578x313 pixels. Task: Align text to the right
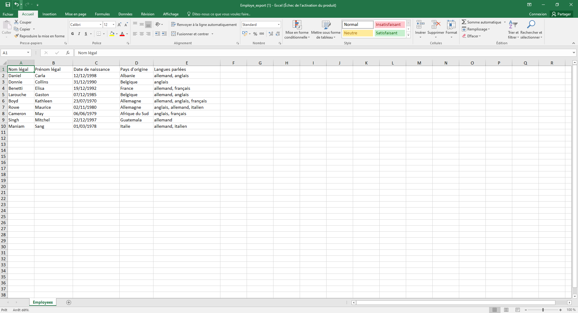click(x=148, y=34)
